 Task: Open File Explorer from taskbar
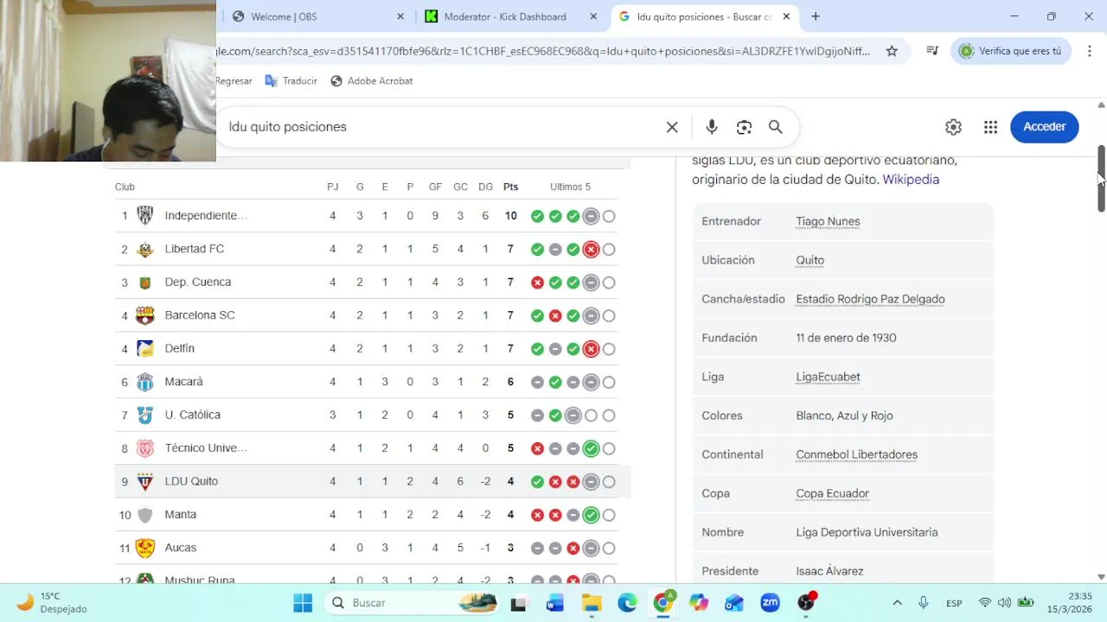[x=592, y=603]
